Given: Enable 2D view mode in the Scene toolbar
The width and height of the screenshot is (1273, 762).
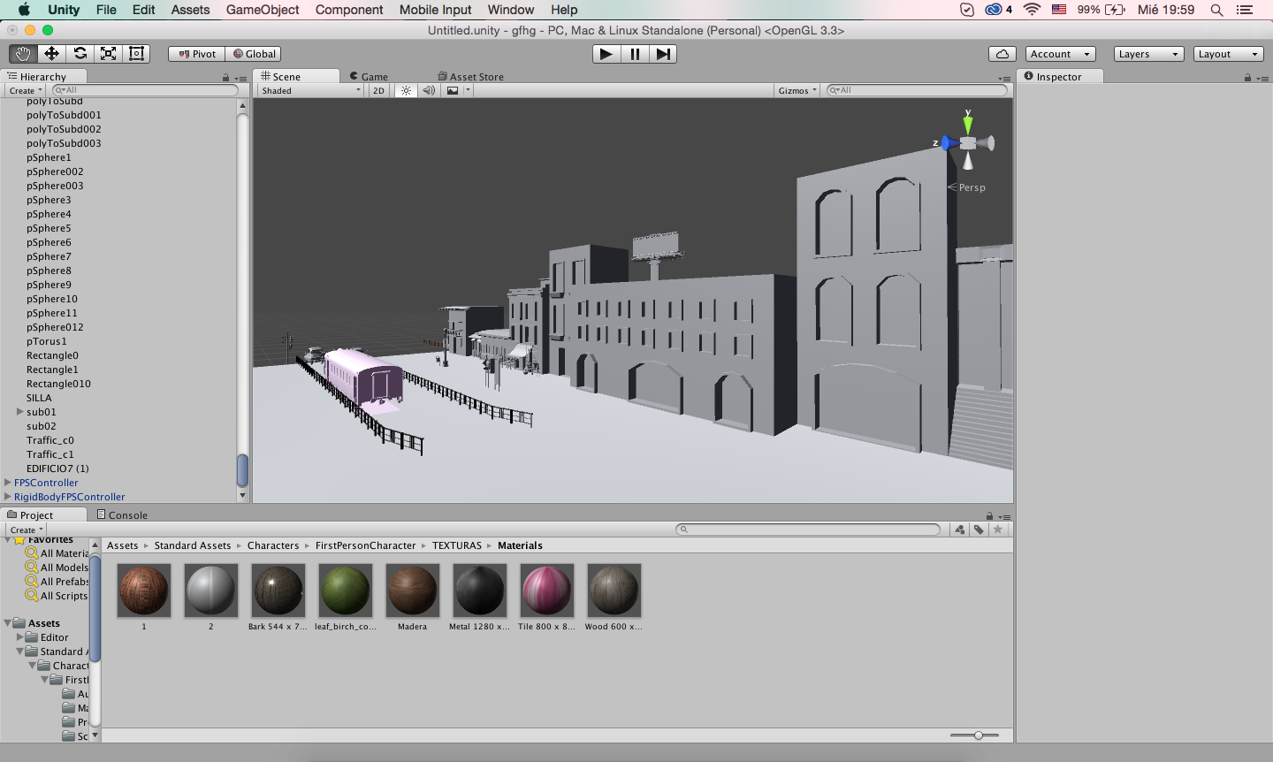Looking at the screenshot, I should point(378,89).
